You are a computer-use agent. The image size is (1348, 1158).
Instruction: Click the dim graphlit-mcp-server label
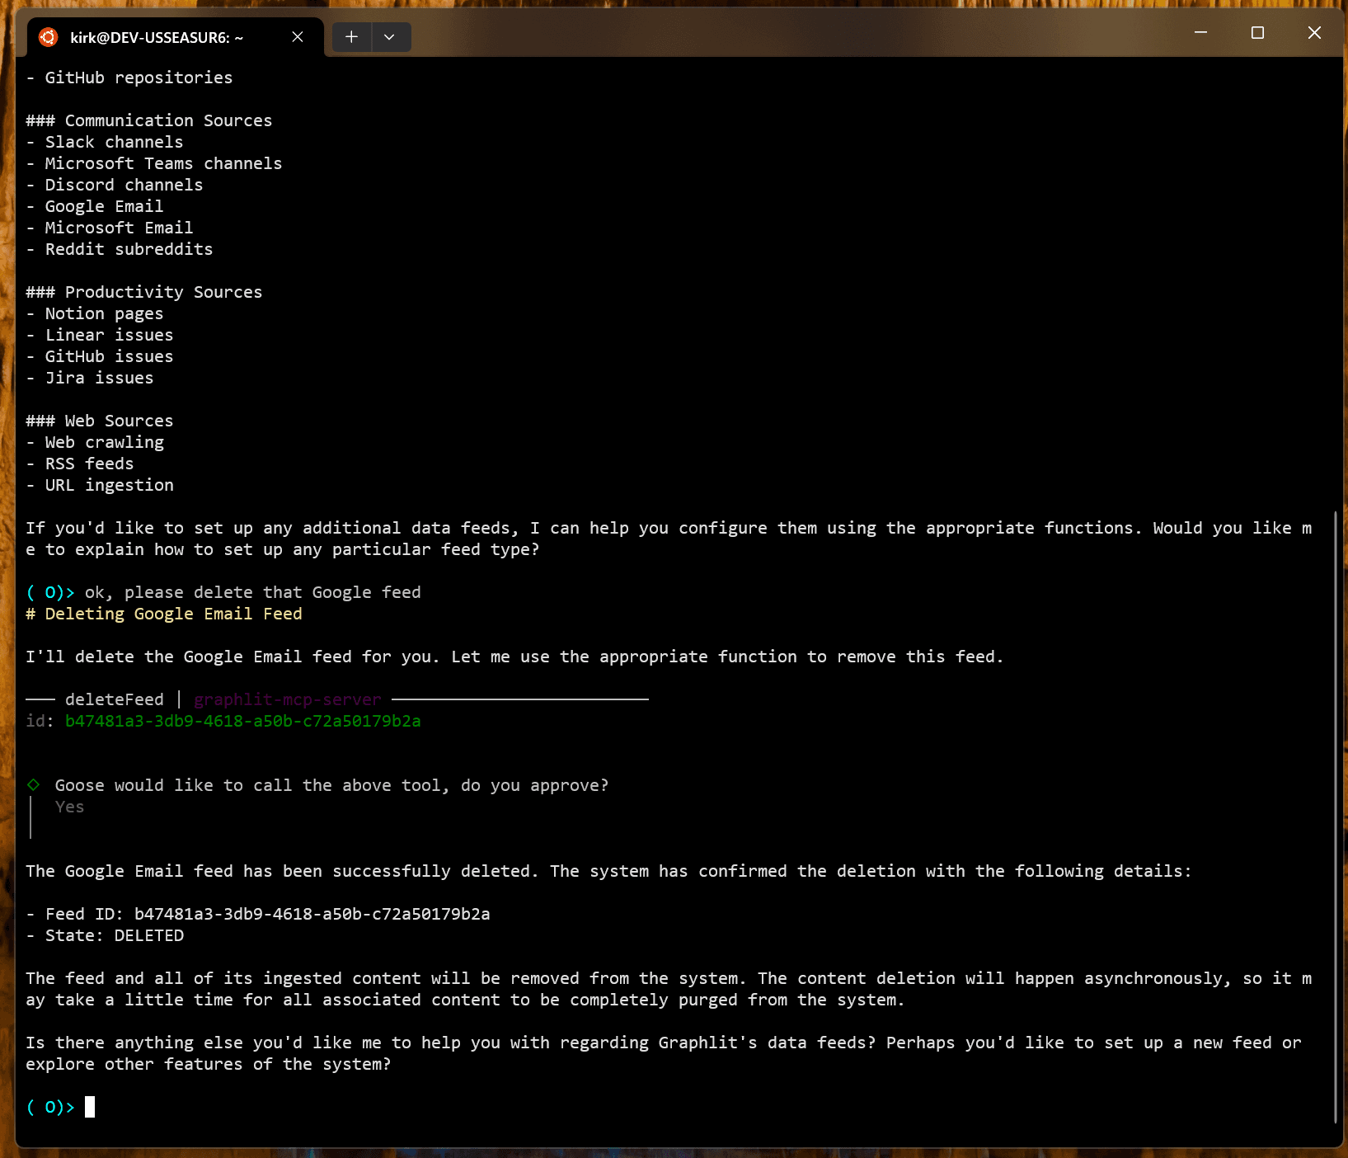(287, 699)
